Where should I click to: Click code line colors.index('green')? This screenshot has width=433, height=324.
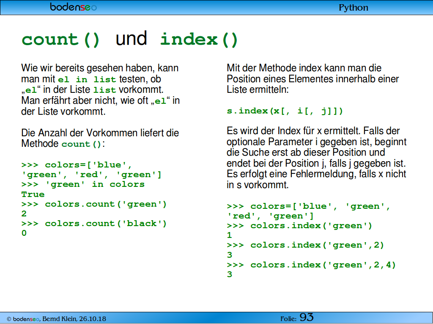pyautogui.click(x=311, y=226)
